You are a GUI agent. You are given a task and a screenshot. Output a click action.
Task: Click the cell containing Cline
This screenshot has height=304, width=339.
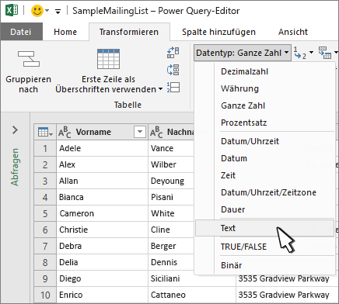click(x=171, y=230)
